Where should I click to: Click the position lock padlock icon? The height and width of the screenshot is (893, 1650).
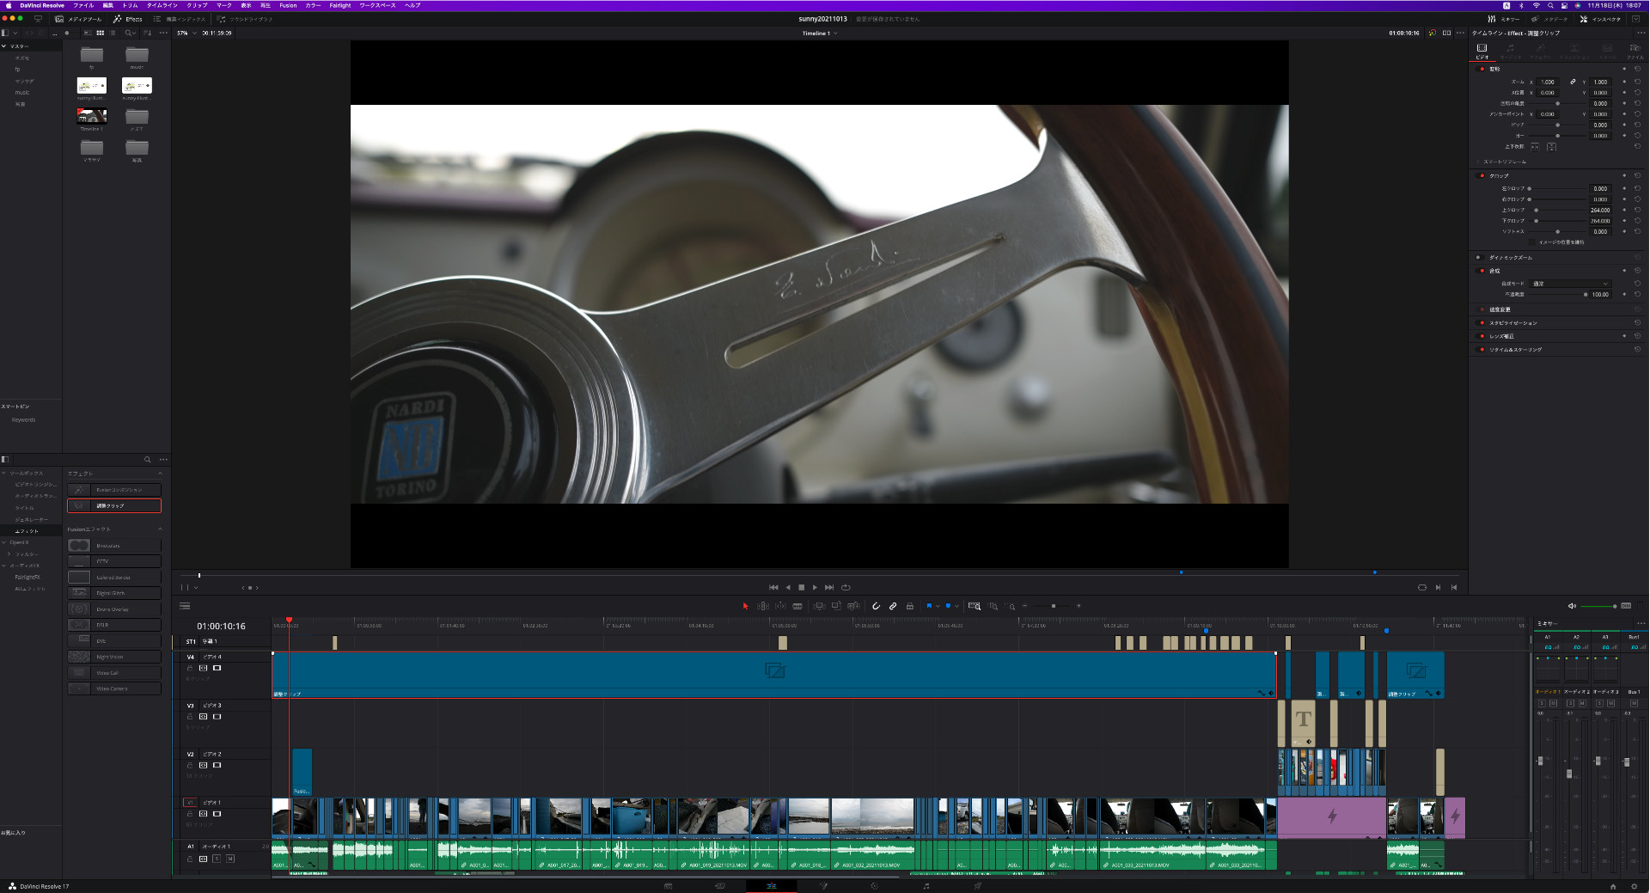(x=910, y=606)
